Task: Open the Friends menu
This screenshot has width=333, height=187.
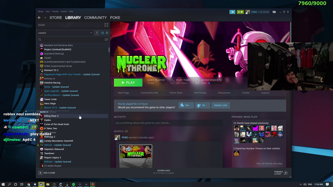Action: pyautogui.click(x=55, y=11)
